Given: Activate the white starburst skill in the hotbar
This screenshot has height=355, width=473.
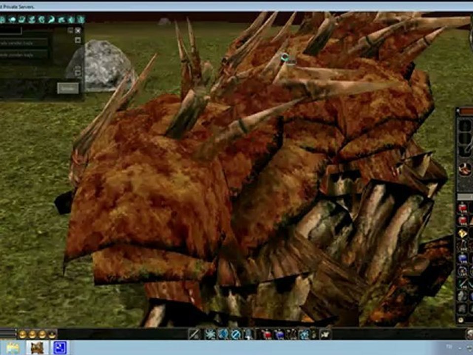Looking at the screenshot, I should click(x=210, y=334).
